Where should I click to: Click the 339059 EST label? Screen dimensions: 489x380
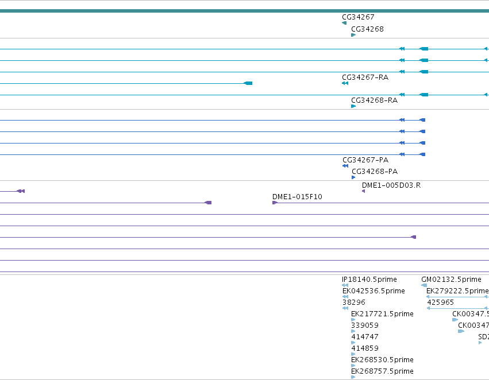[365, 325]
